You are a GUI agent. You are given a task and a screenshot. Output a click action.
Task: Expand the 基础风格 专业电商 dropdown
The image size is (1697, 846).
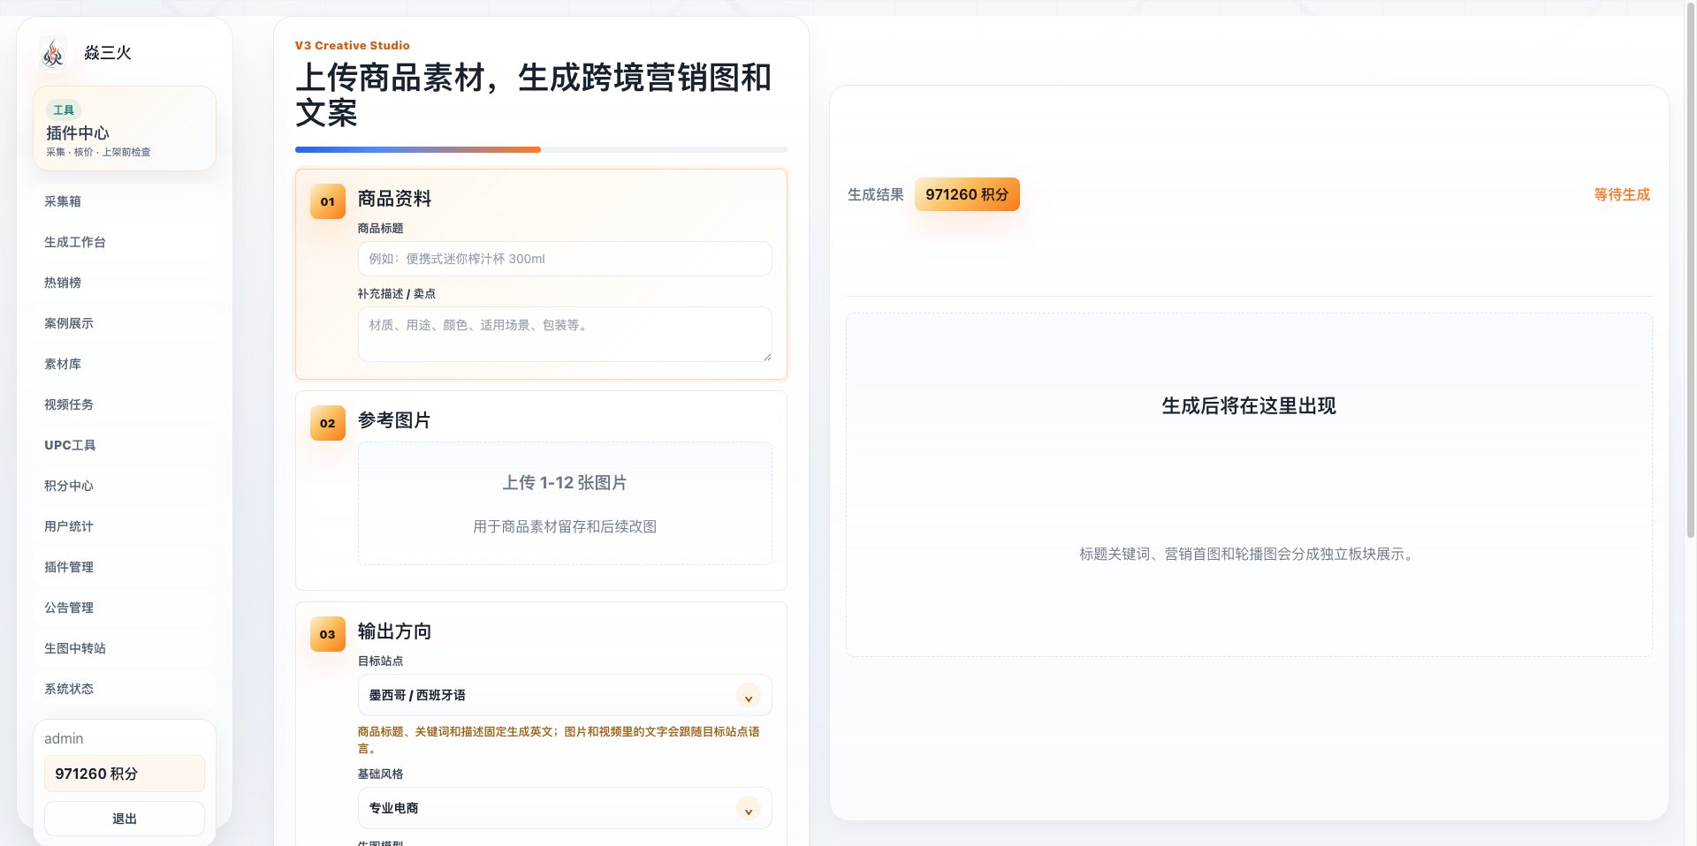pyautogui.click(x=565, y=808)
